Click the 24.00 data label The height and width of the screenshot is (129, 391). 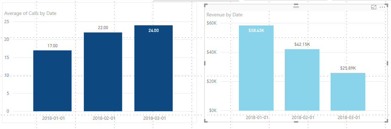point(153,31)
